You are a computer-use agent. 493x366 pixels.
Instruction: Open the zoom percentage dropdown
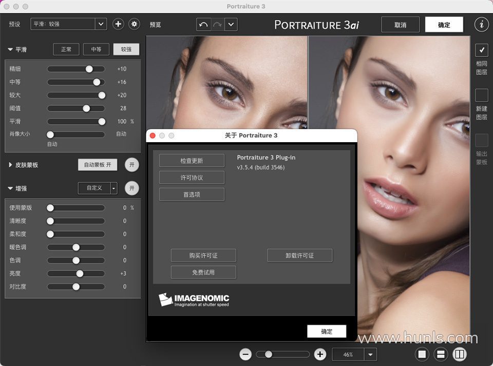370,354
